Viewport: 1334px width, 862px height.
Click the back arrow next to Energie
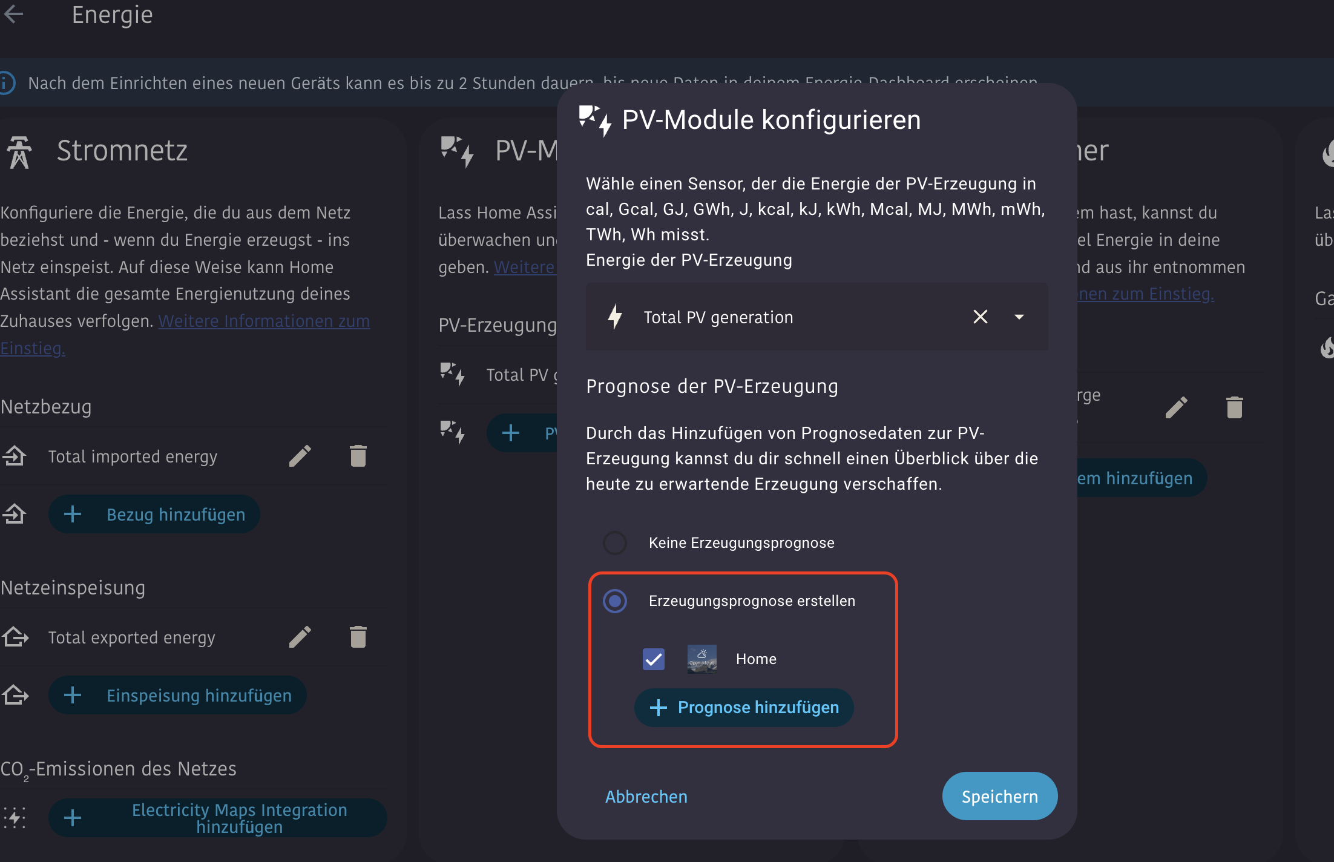[x=13, y=15]
